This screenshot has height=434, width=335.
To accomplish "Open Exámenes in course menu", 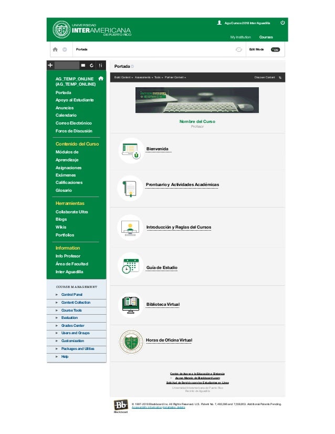I will (66, 175).
